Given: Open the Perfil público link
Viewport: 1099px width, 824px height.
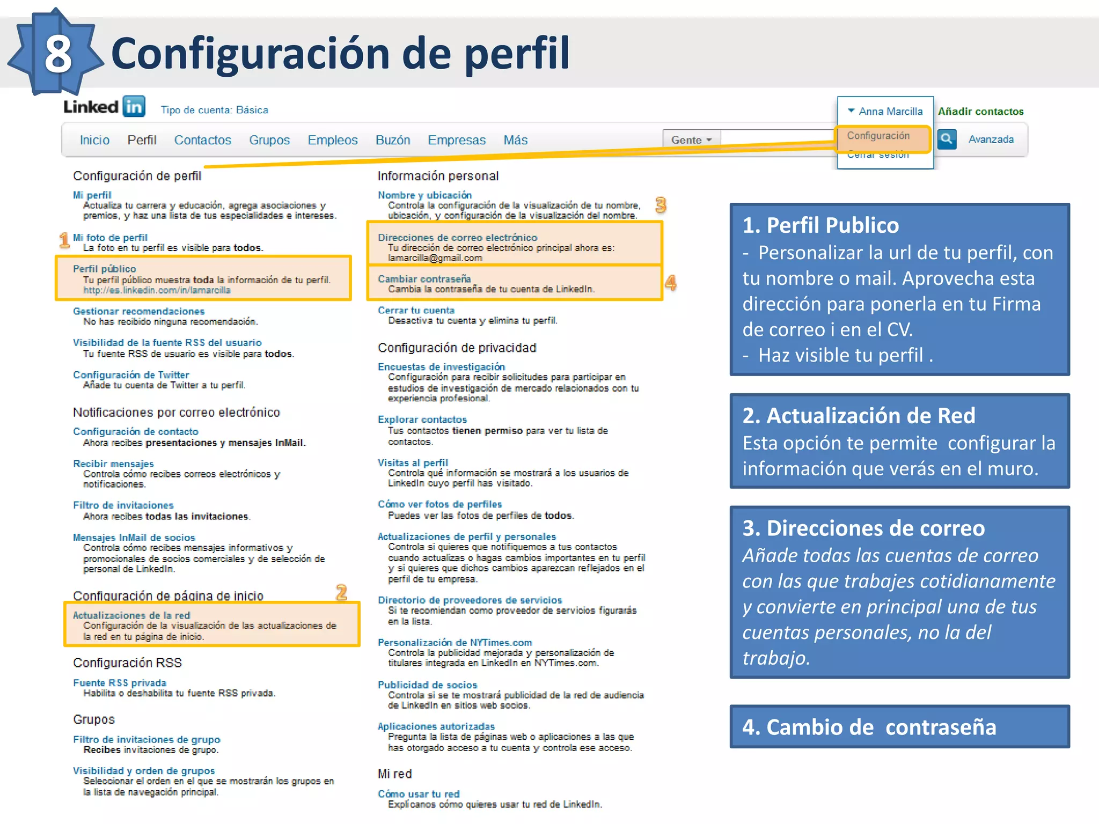Looking at the screenshot, I should coord(105,269).
